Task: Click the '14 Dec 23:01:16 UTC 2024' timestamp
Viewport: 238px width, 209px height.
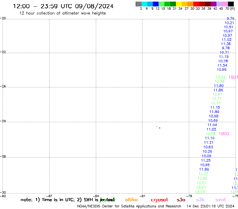Action: [x=210, y=206]
